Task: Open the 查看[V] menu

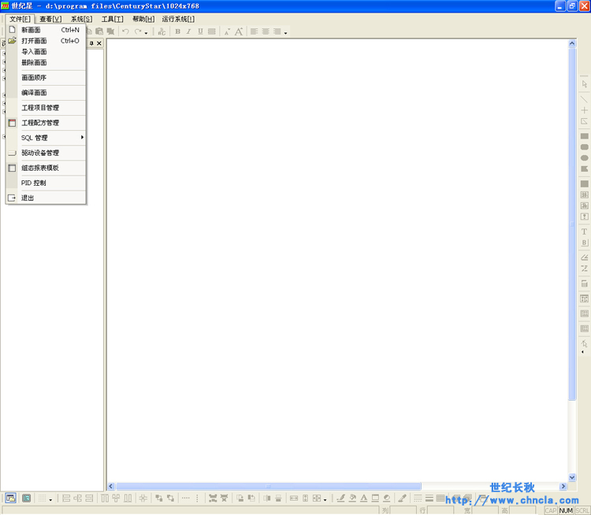Action: 50,19
